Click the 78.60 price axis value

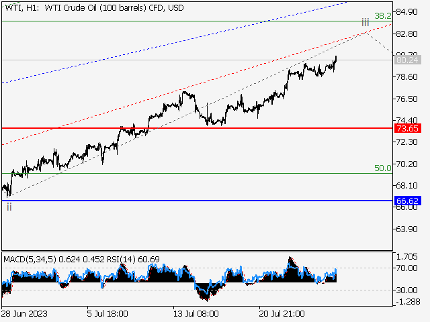click(x=407, y=77)
